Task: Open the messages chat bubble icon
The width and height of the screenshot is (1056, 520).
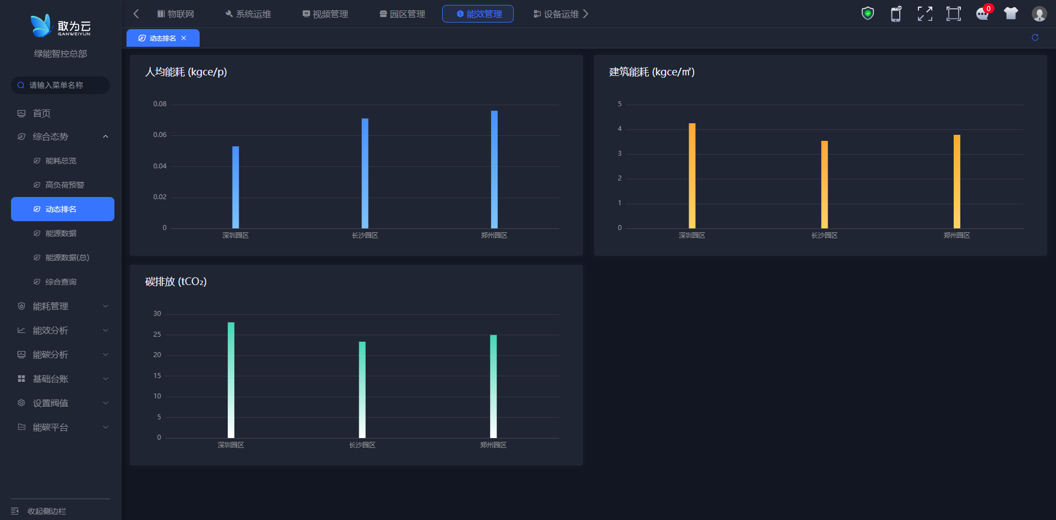Action: [x=982, y=14]
